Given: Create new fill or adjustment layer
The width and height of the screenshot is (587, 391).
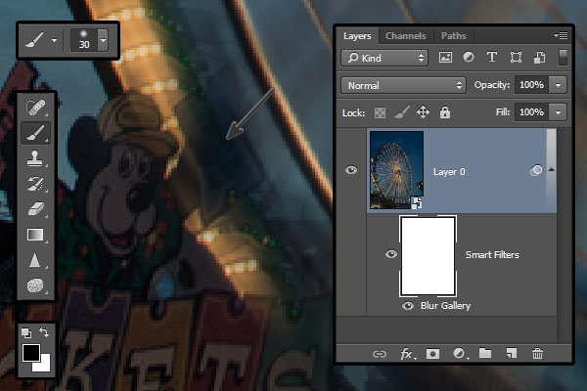Looking at the screenshot, I should (x=459, y=354).
